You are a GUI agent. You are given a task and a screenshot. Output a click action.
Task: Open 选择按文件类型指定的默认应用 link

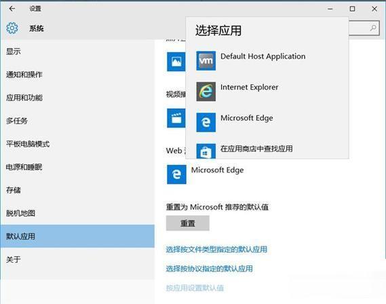[216, 249]
